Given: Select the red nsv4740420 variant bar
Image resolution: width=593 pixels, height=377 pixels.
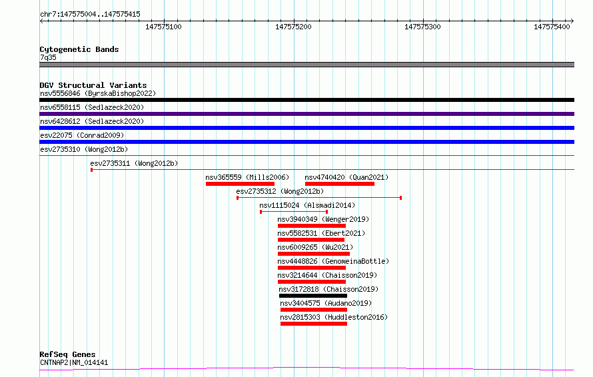Looking at the screenshot, I should (340, 184).
